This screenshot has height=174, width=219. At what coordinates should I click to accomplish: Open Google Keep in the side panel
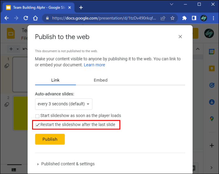(x=212, y=68)
